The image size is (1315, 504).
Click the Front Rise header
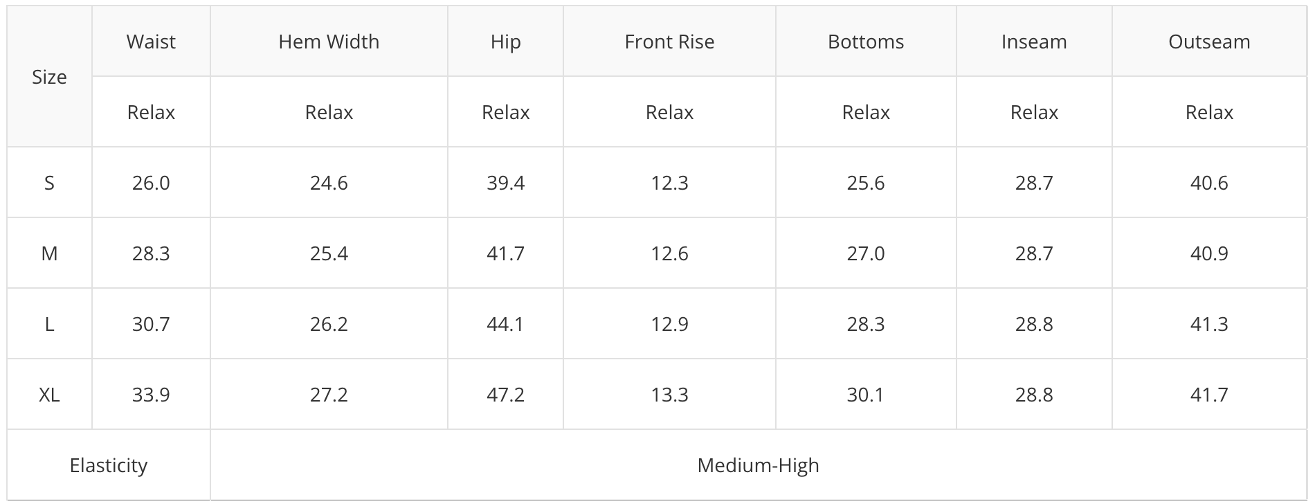coord(669,42)
